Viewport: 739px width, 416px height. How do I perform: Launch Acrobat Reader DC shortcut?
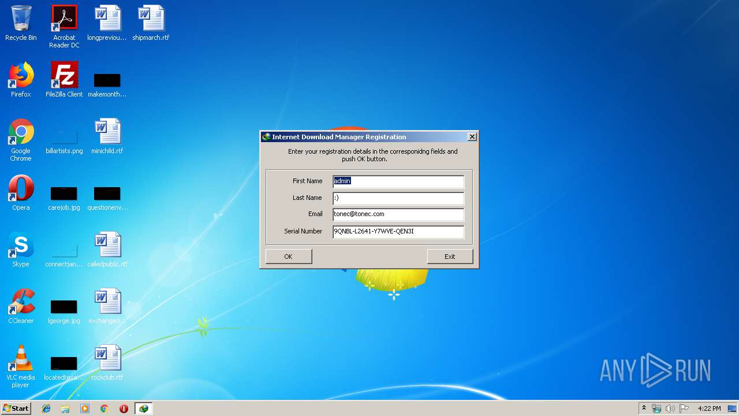64,27
